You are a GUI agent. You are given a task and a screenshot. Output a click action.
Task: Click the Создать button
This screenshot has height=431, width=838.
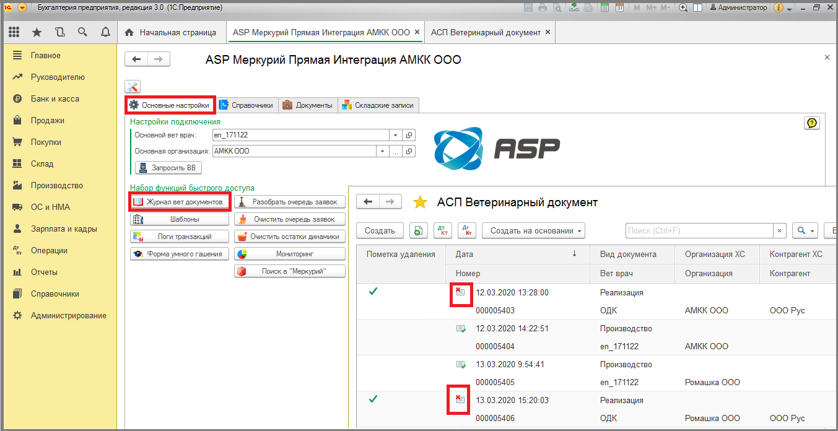pos(380,231)
